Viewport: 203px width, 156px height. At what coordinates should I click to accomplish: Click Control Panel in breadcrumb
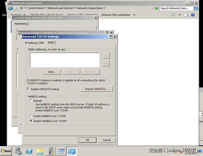(36, 8)
